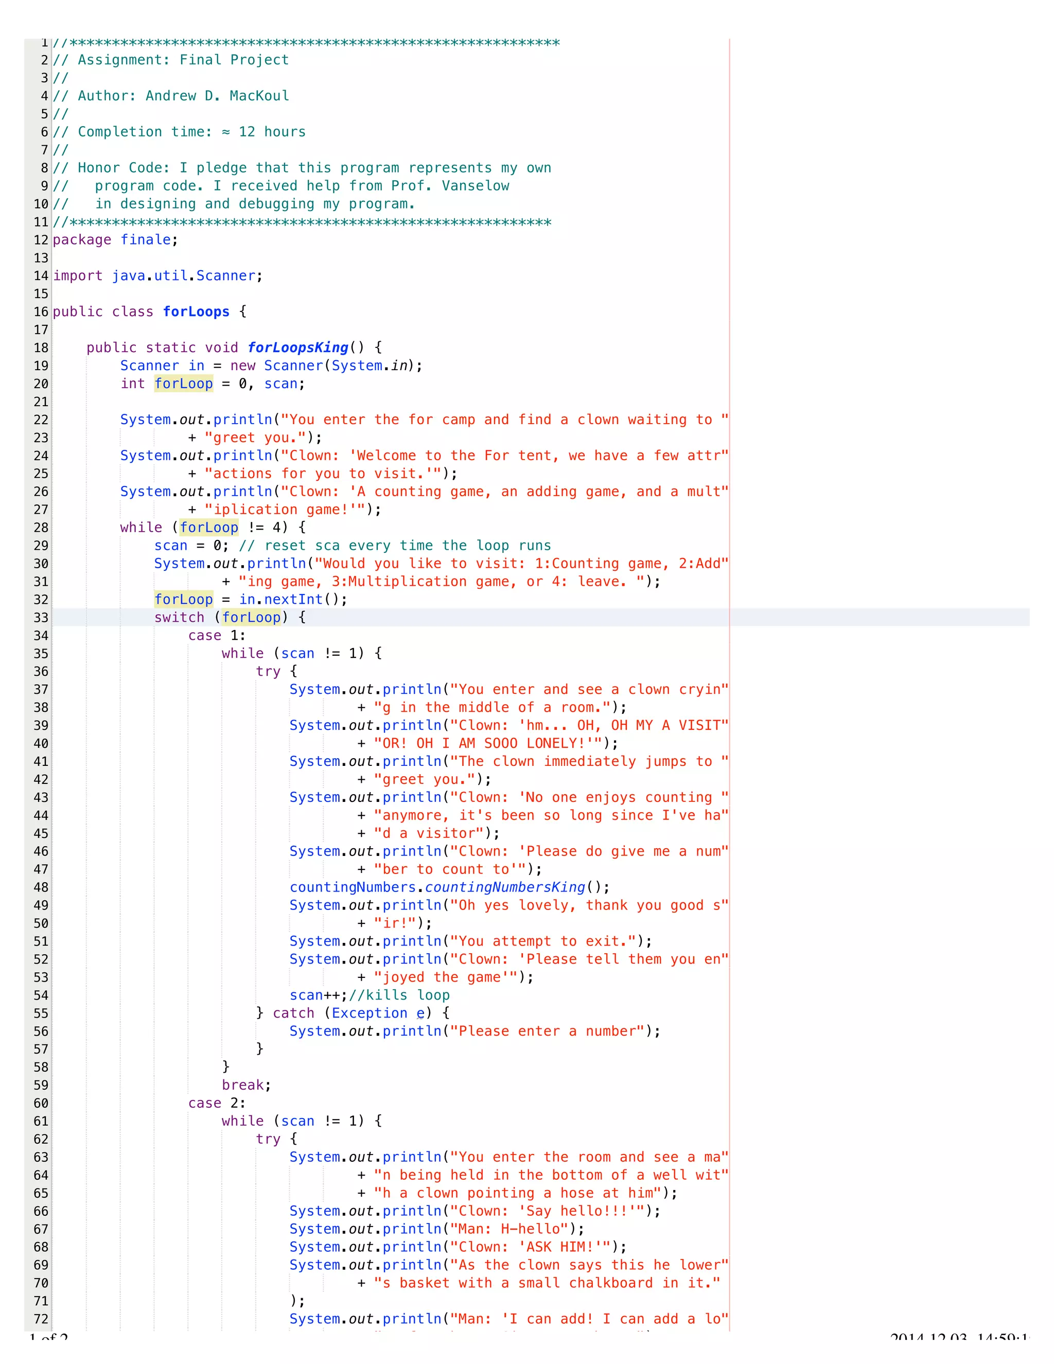Click the string "Clown: 'ASK HIM!'"
Screen dimensions: 1054x1364
(x=530, y=1247)
